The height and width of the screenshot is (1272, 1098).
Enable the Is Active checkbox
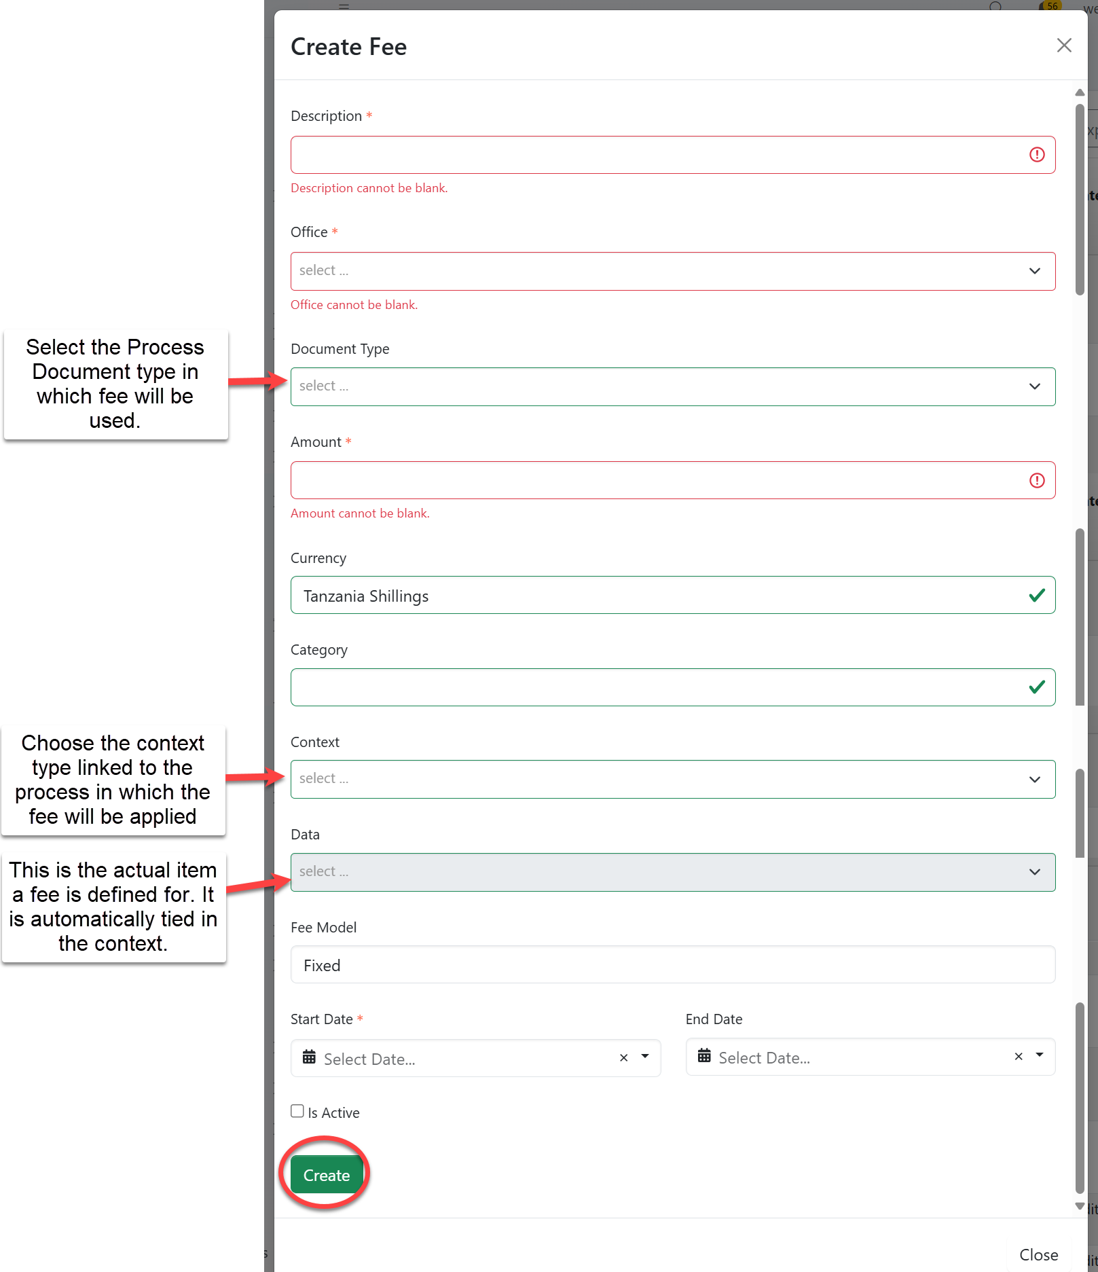(x=297, y=1111)
